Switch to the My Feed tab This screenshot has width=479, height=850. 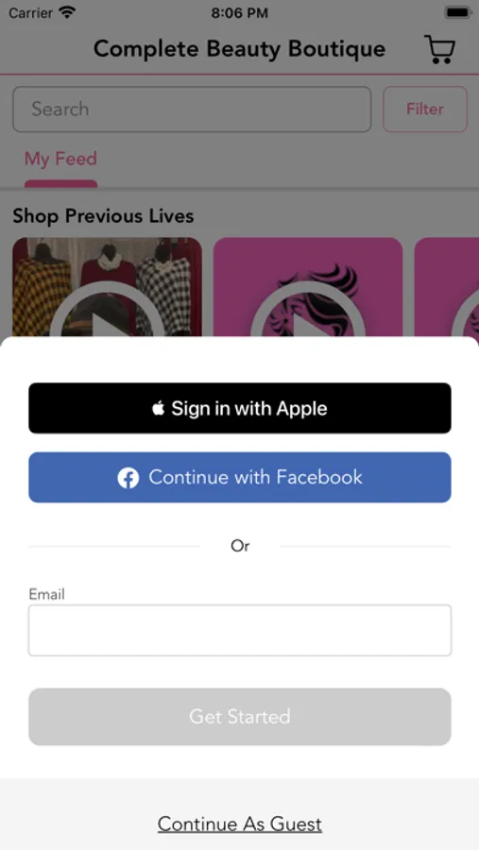(60, 159)
